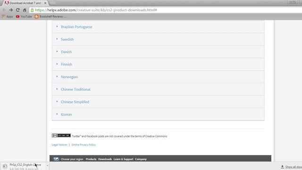Click the browser Back arrow

pyautogui.click(x=4, y=10)
